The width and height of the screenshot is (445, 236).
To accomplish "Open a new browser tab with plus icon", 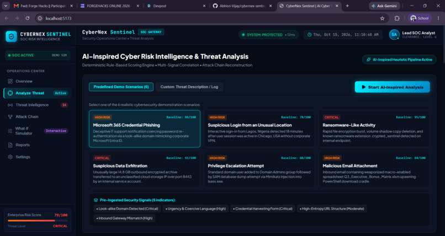I will [347, 6].
